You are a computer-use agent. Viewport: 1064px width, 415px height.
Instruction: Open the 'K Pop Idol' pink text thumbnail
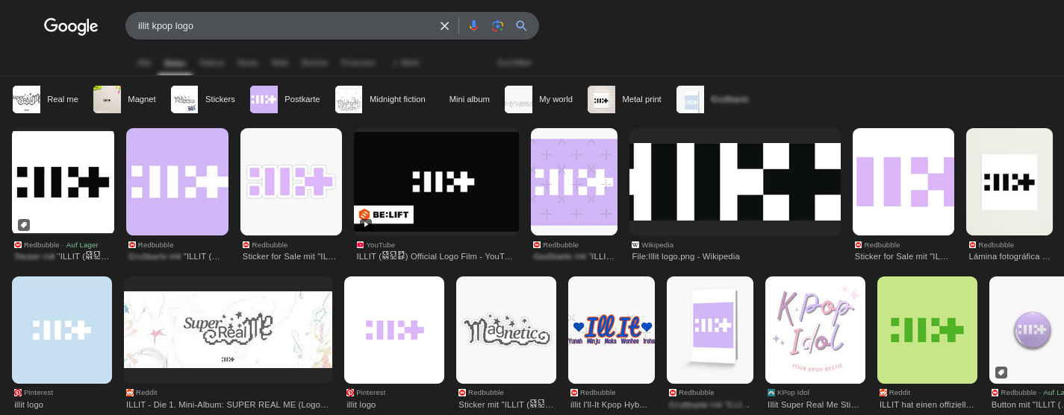tap(815, 330)
